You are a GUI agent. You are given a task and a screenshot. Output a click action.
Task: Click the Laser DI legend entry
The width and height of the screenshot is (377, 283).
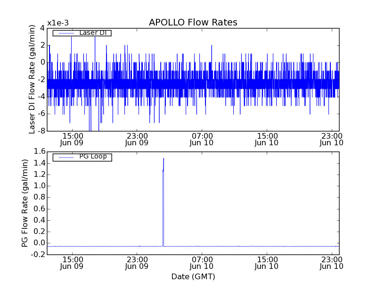[x=82, y=33]
